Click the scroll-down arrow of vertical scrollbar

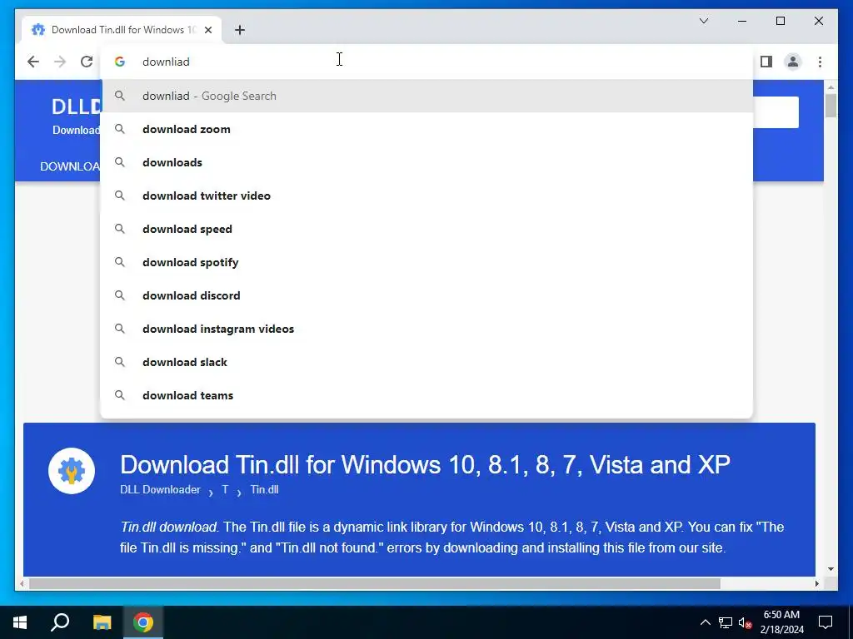[x=831, y=569]
